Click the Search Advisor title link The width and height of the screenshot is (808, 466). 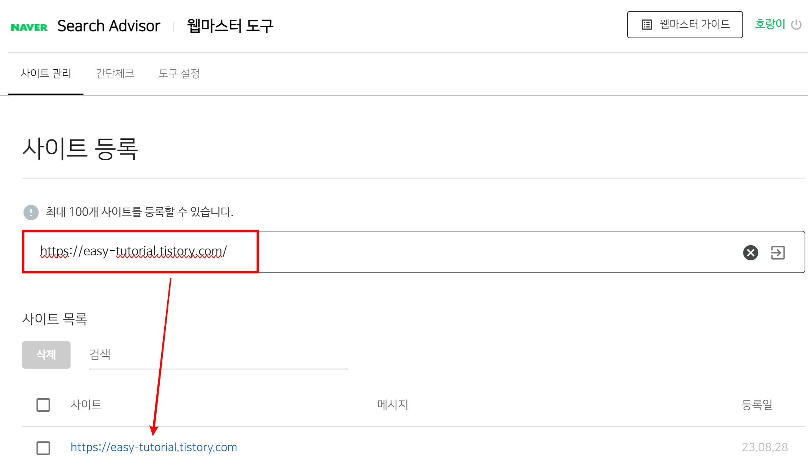point(108,25)
